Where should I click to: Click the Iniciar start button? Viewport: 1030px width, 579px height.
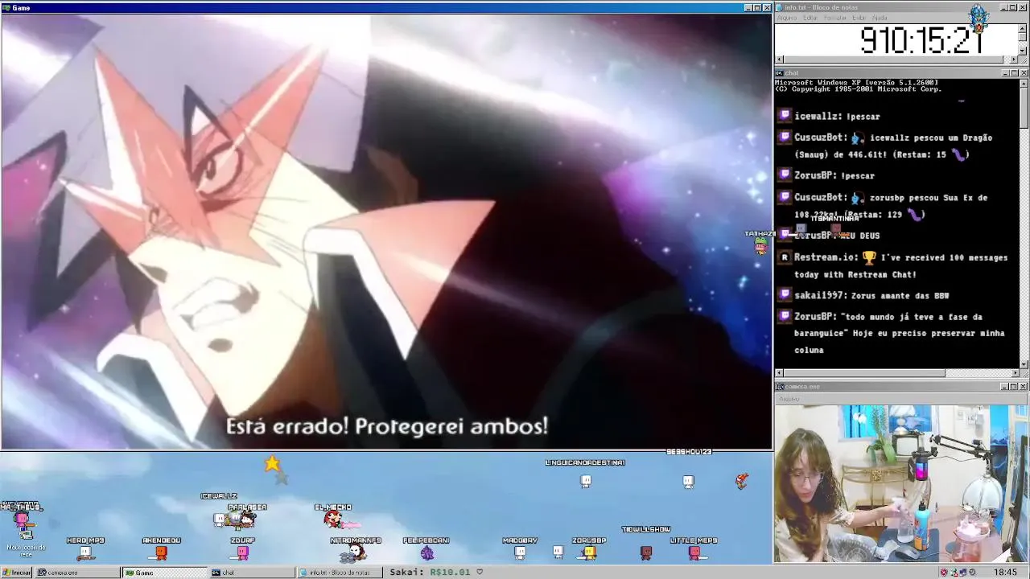pos(17,573)
